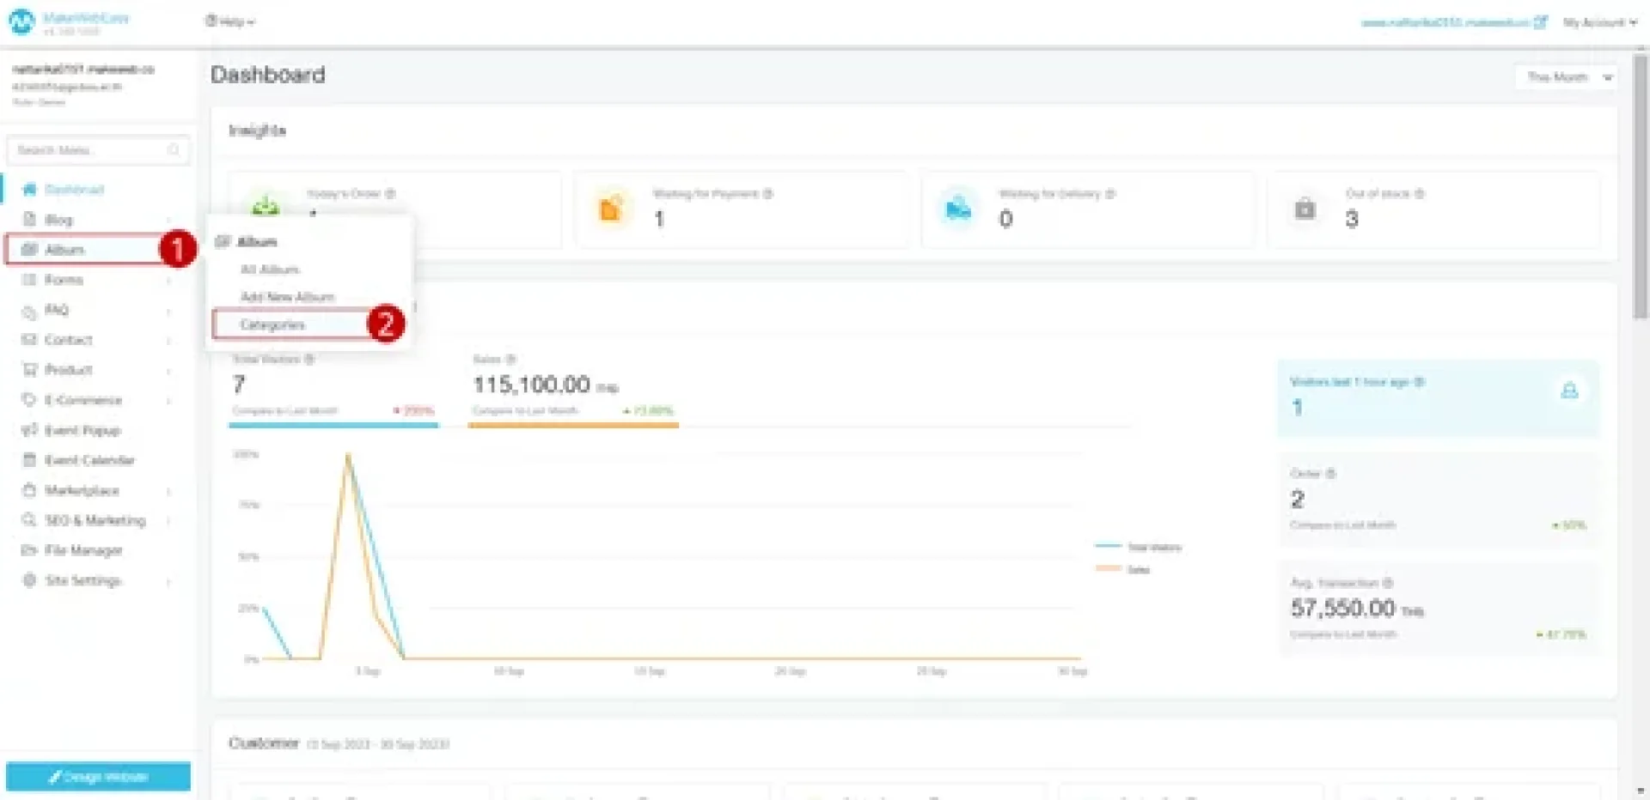Open the My Account dropdown
The width and height of the screenshot is (1650, 800).
pyautogui.click(x=1599, y=22)
